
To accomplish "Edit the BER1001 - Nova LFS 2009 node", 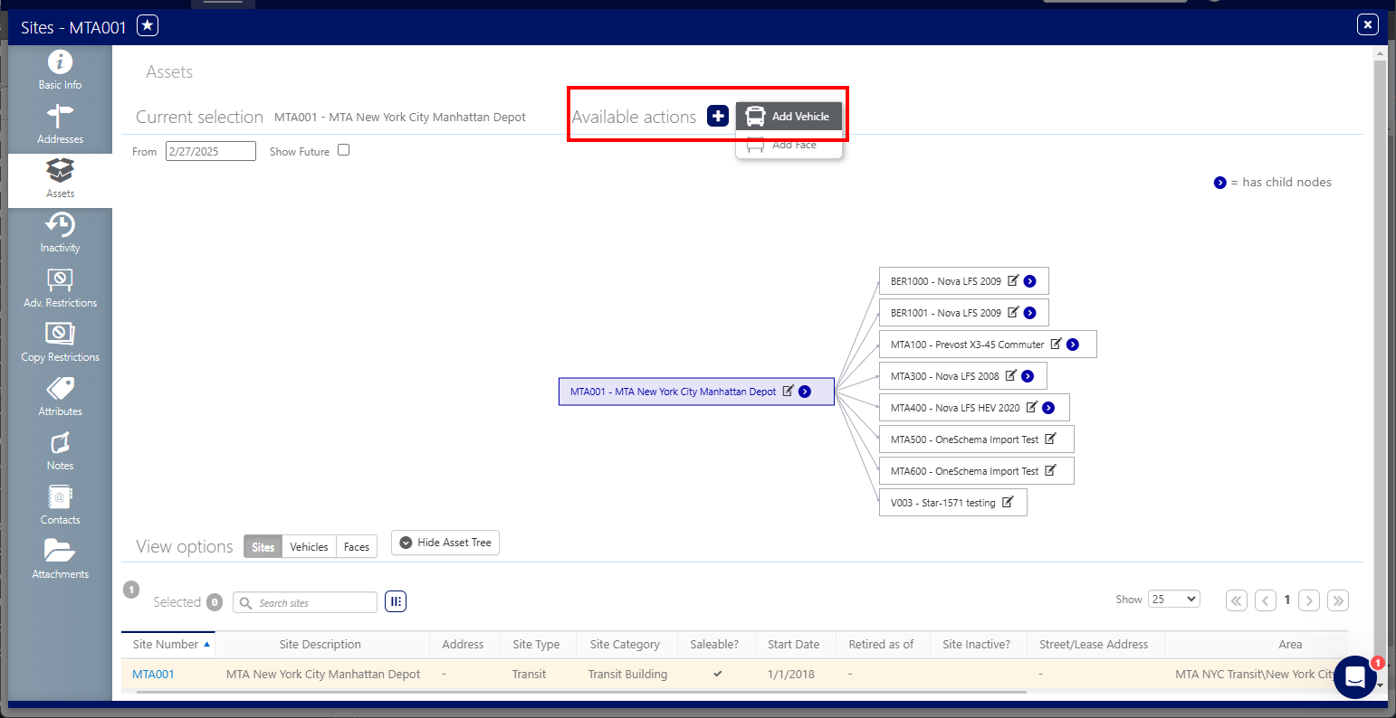I will tap(1013, 312).
